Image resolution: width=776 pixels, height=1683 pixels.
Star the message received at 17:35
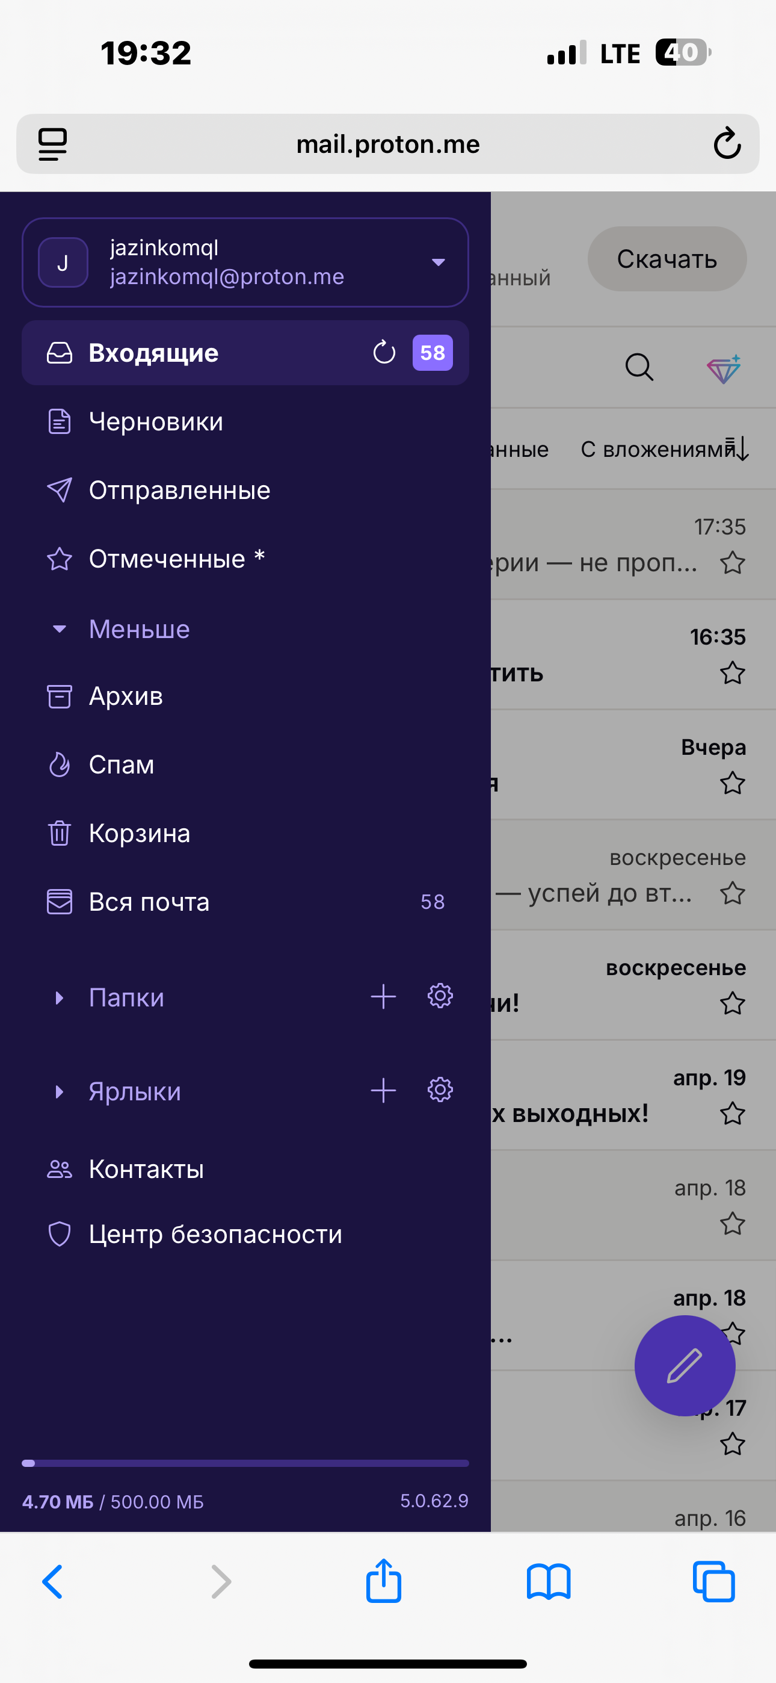coord(732,563)
